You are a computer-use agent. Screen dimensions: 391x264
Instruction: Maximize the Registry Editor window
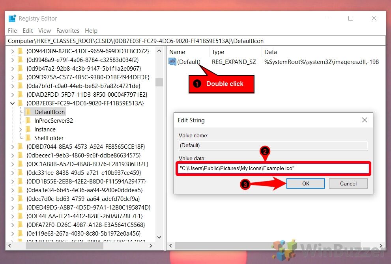coord(351,18)
